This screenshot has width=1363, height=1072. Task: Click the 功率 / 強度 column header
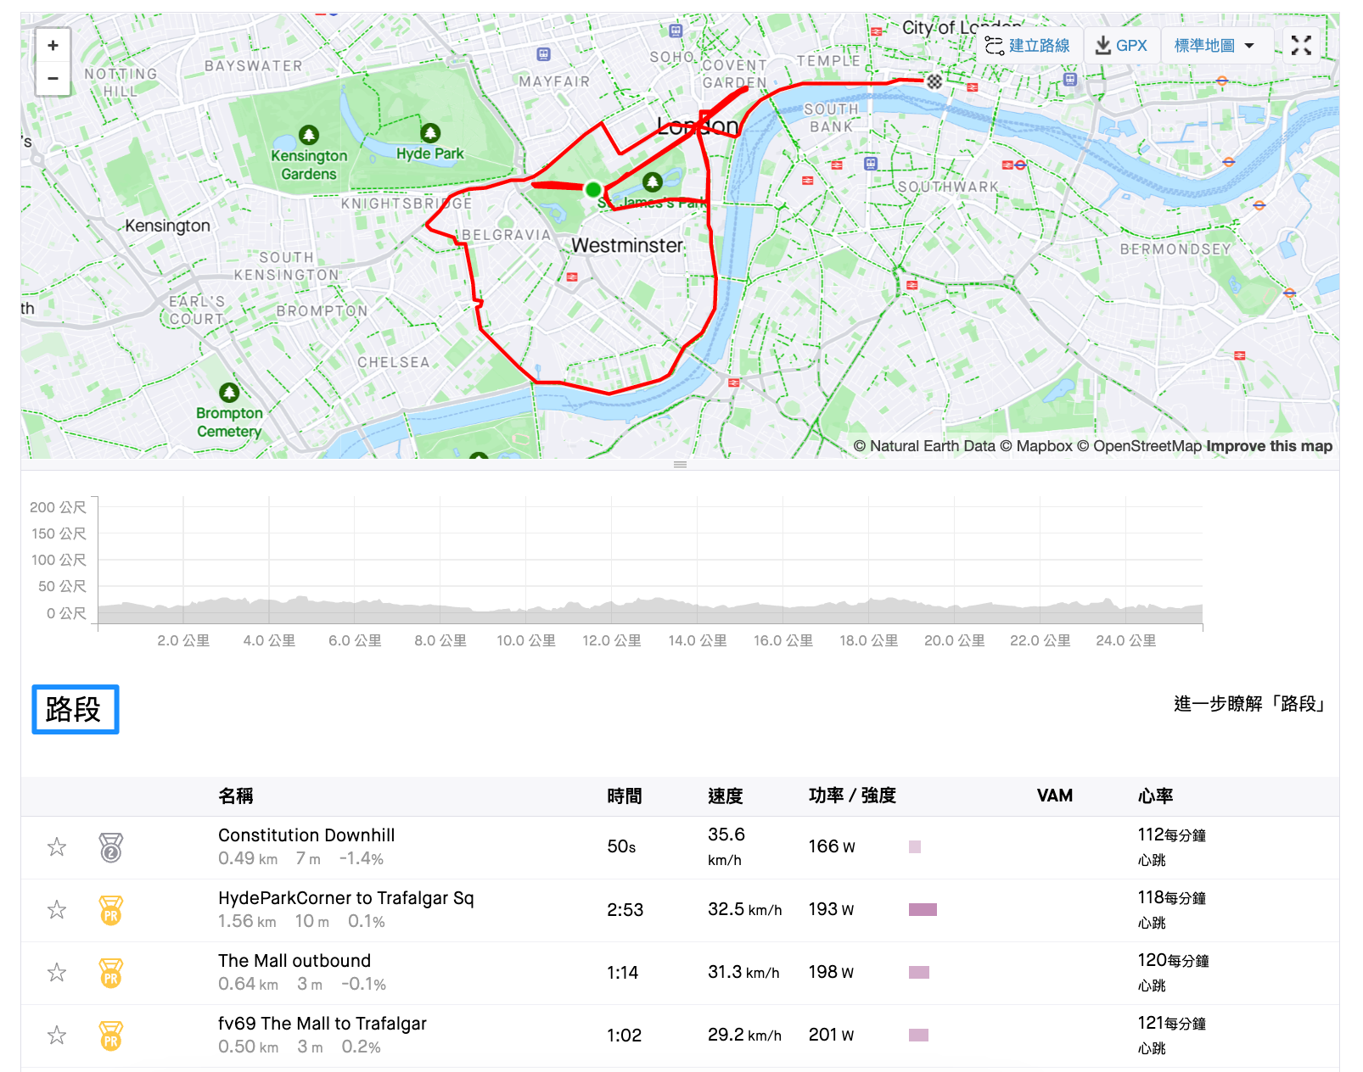click(x=852, y=796)
